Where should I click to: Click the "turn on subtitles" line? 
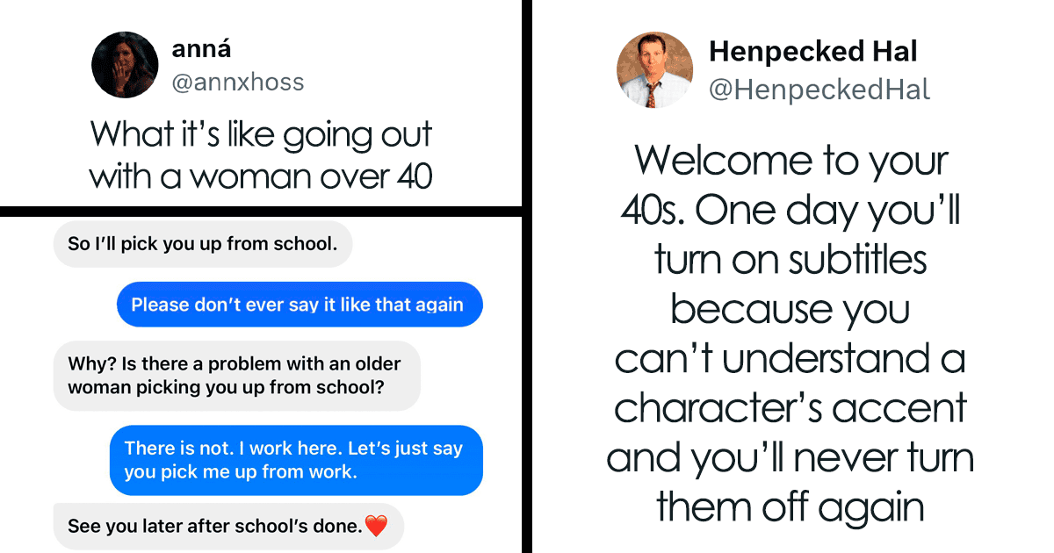[790, 261]
